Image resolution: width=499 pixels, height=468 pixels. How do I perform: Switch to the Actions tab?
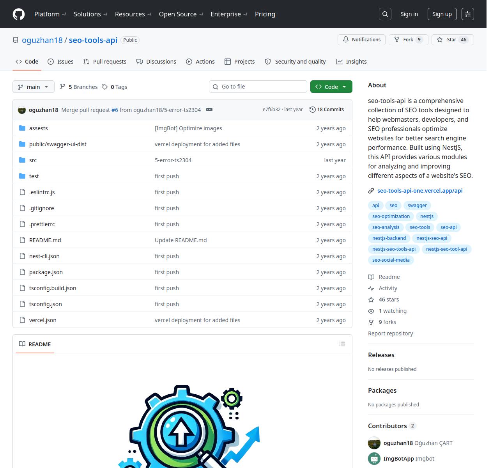click(x=200, y=62)
